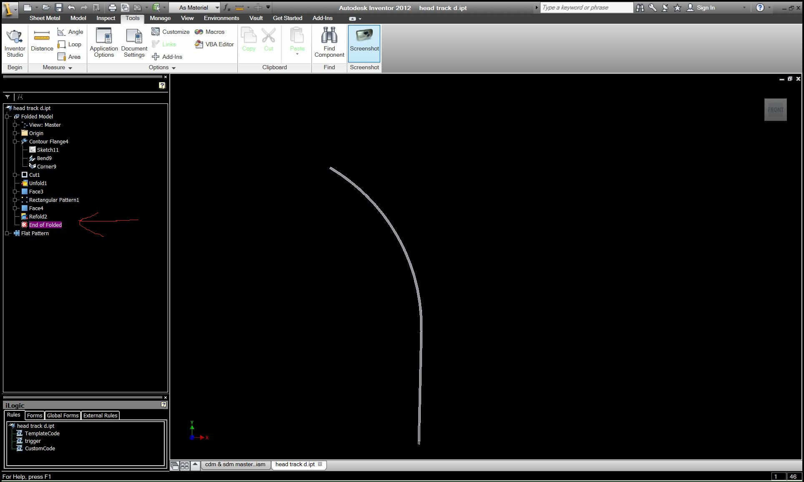Open the model browser help icon
Image resolution: width=804 pixels, height=482 pixels.
pyautogui.click(x=162, y=85)
